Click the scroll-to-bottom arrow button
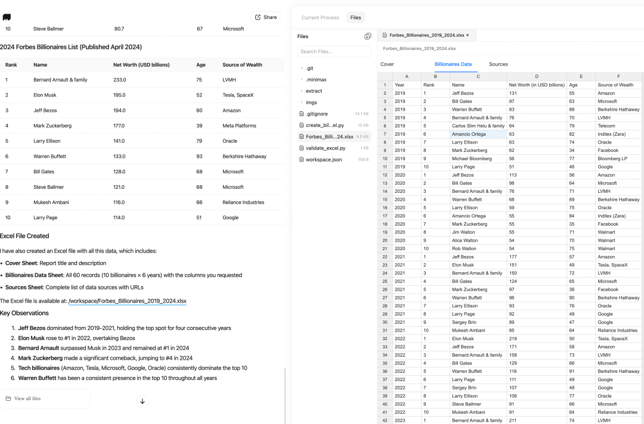The height and width of the screenshot is (424, 644). 143,401
